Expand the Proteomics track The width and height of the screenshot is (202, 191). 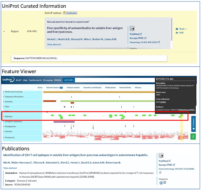pyautogui.click(x=4, y=138)
